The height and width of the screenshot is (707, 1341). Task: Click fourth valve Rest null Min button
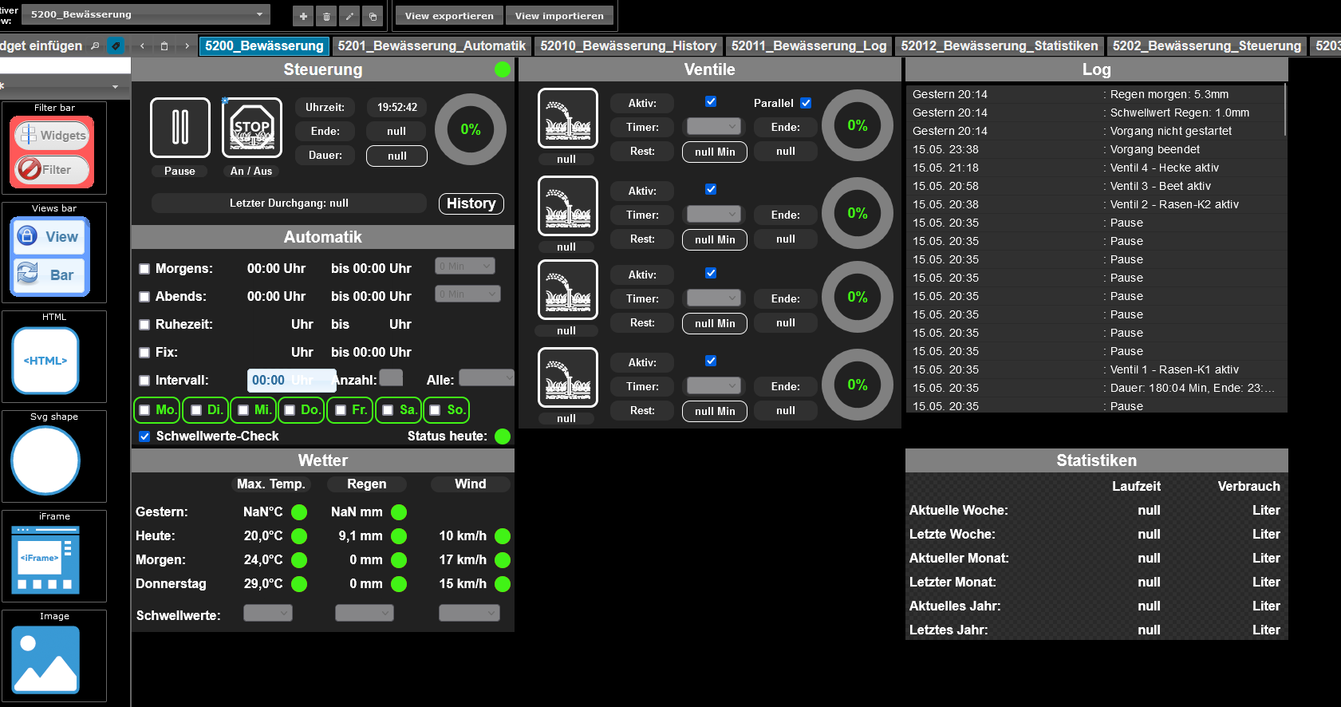click(715, 411)
